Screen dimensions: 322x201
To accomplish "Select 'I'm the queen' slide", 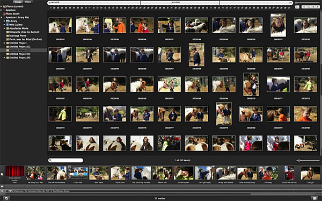I will (x=184, y=173).
